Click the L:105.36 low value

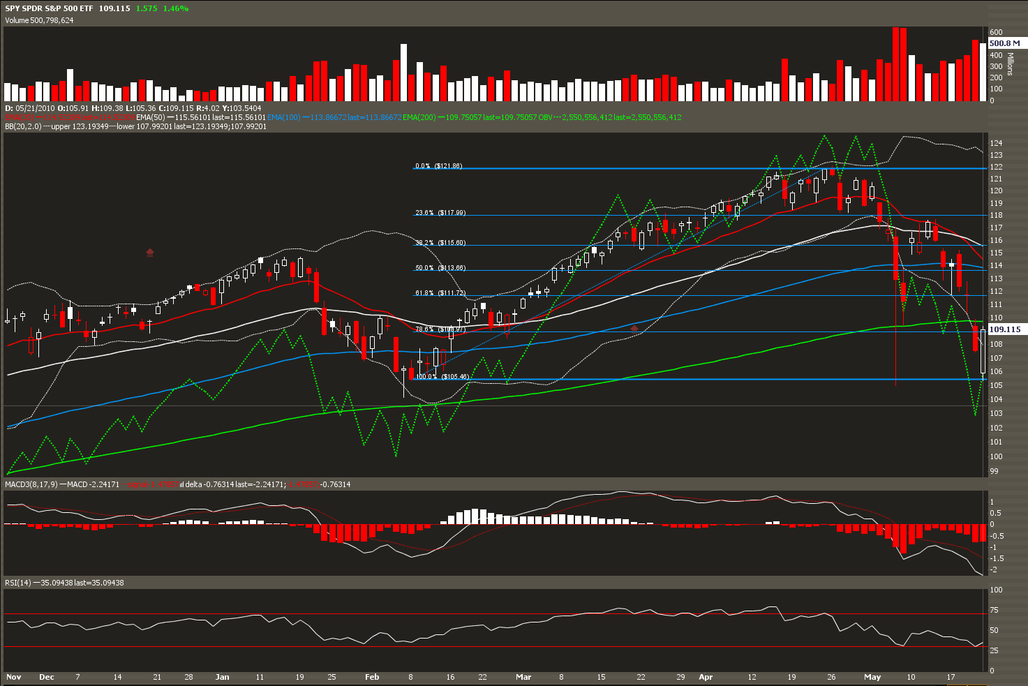point(142,108)
